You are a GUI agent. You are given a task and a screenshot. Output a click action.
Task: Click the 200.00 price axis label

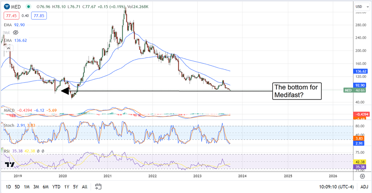(360, 51)
